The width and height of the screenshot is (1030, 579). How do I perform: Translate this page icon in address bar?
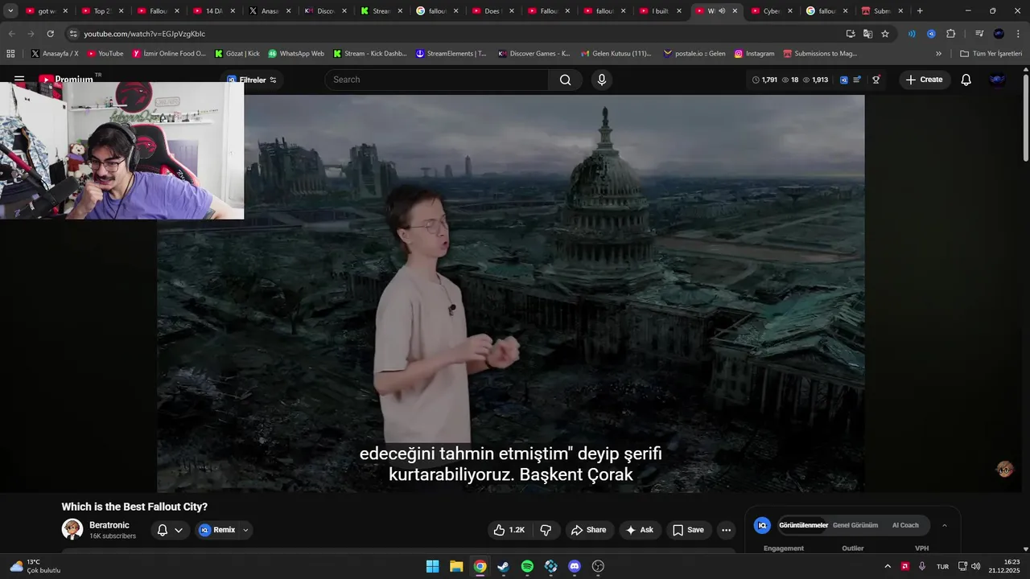tap(867, 34)
